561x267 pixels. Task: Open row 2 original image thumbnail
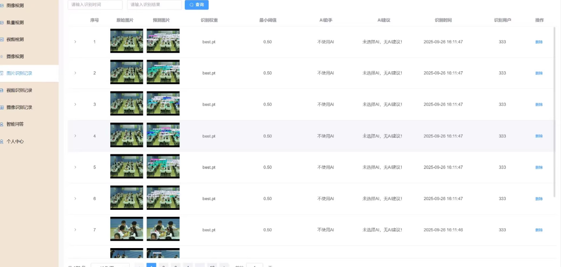click(127, 72)
